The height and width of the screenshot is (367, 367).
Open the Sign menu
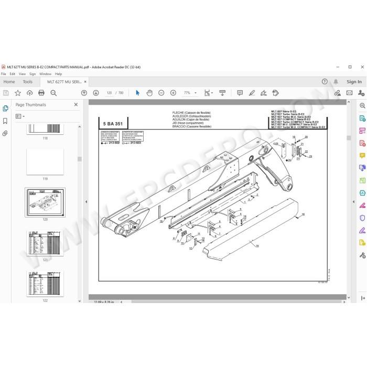33,74
